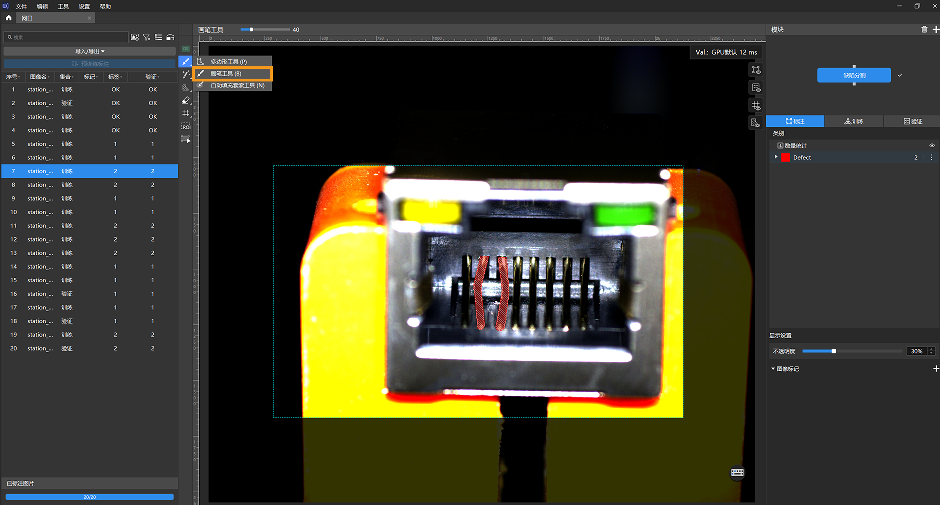
Task: Toggle the OK label button in toolbar
Action: pos(186,48)
